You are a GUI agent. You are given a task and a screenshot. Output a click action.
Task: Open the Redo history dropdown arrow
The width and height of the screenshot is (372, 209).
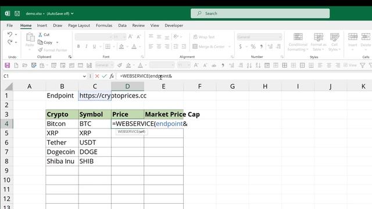pyautogui.click(x=16, y=42)
